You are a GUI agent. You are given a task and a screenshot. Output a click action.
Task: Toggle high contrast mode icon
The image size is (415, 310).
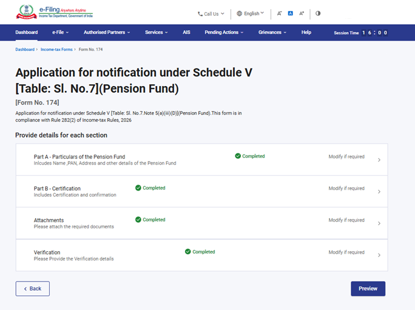[x=318, y=13]
